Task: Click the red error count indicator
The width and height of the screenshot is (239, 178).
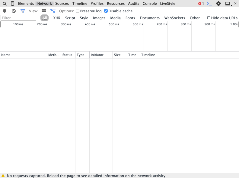Action: 201,4
